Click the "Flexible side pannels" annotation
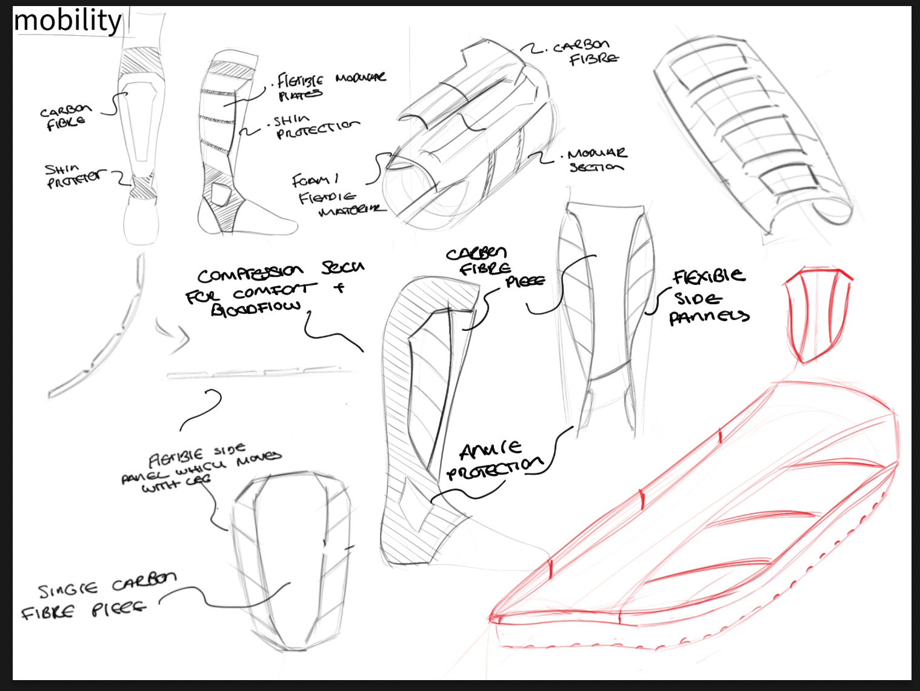The width and height of the screenshot is (920, 691). click(x=709, y=297)
